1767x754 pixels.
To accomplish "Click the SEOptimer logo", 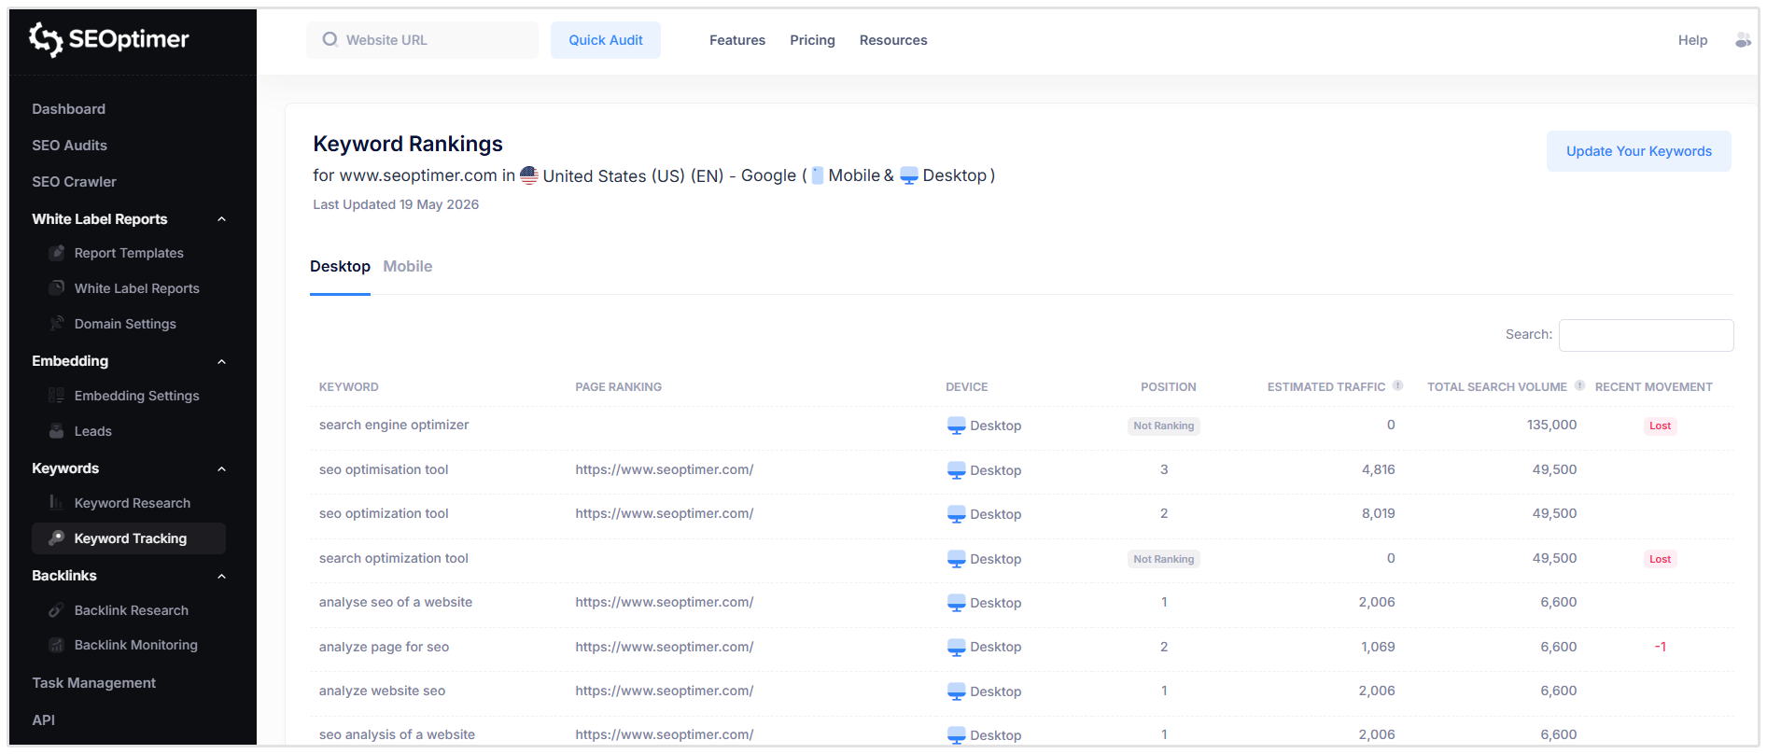I will coord(108,39).
